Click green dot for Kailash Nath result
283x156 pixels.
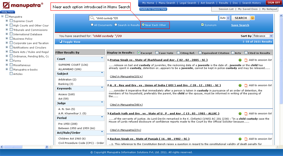(240, 114)
